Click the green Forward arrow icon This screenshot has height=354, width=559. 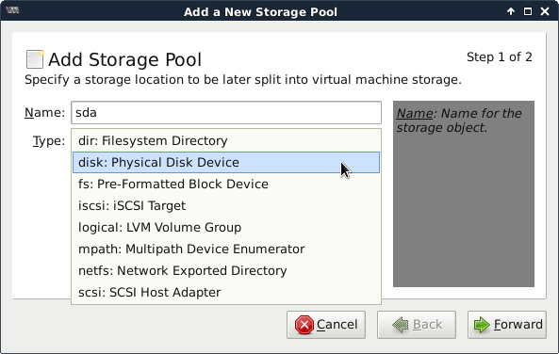[x=482, y=325]
